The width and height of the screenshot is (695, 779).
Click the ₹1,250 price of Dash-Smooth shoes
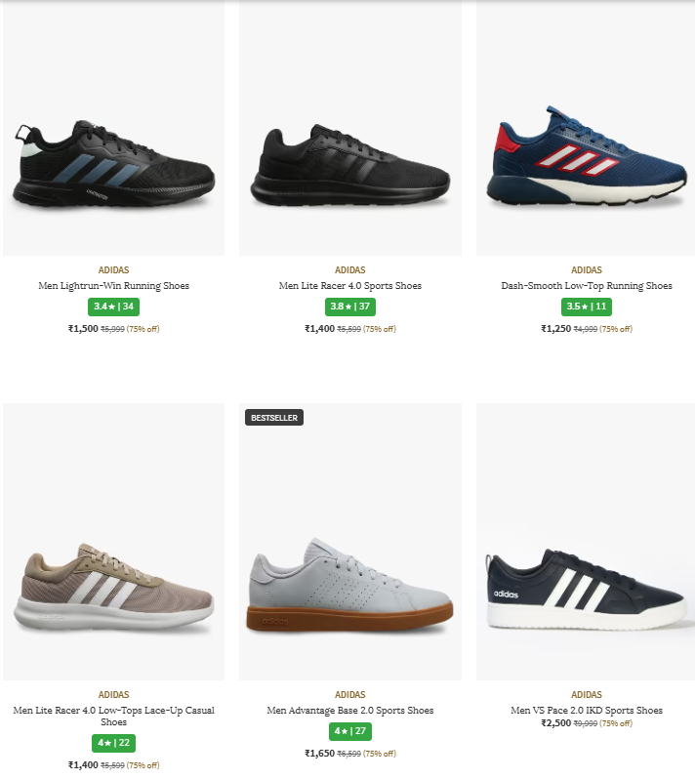pyautogui.click(x=556, y=329)
